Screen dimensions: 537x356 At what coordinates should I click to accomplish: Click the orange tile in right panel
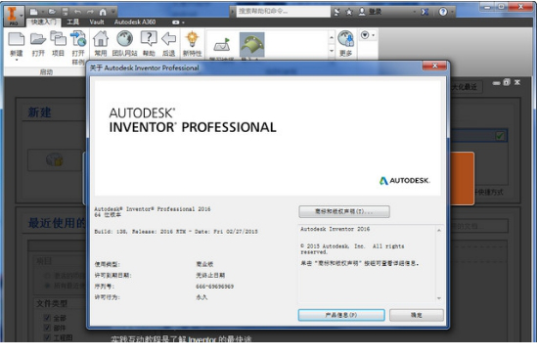pyautogui.click(x=463, y=178)
